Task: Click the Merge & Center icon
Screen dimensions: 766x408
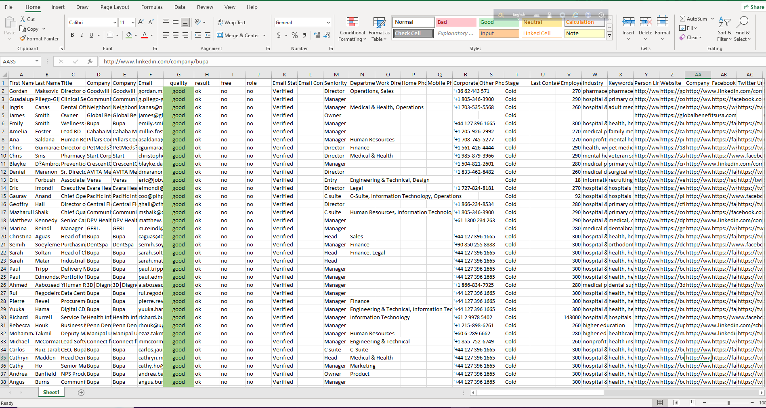Action: tap(220, 35)
